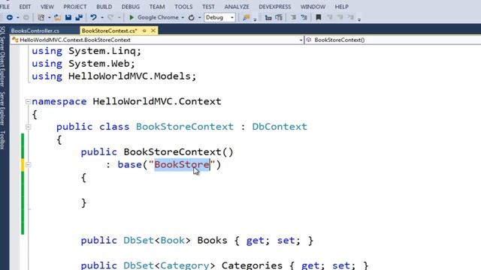The image size is (481, 270).
Task: Open the Debug configuration combo box
Action: (219, 17)
